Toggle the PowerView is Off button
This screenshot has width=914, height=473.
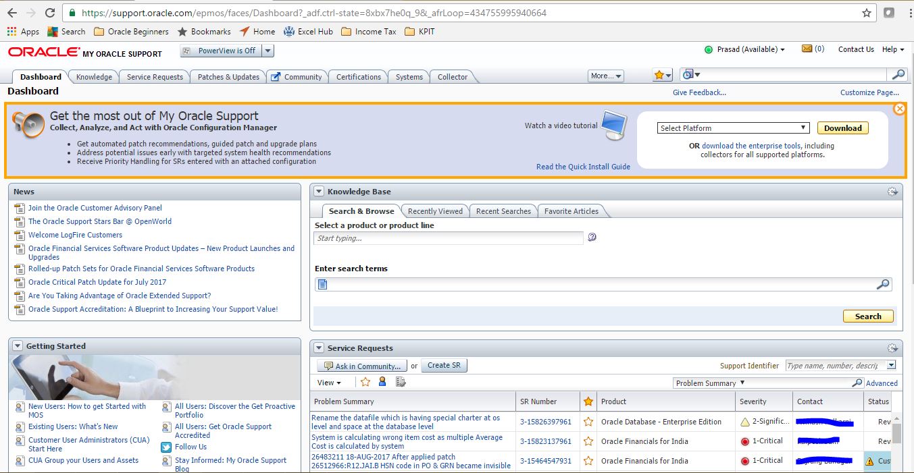pos(220,51)
